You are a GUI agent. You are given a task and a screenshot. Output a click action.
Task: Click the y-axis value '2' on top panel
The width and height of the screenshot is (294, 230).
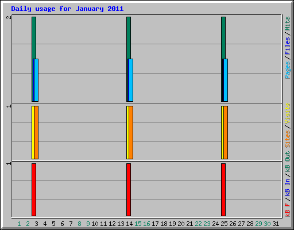pyautogui.click(x=9, y=17)
